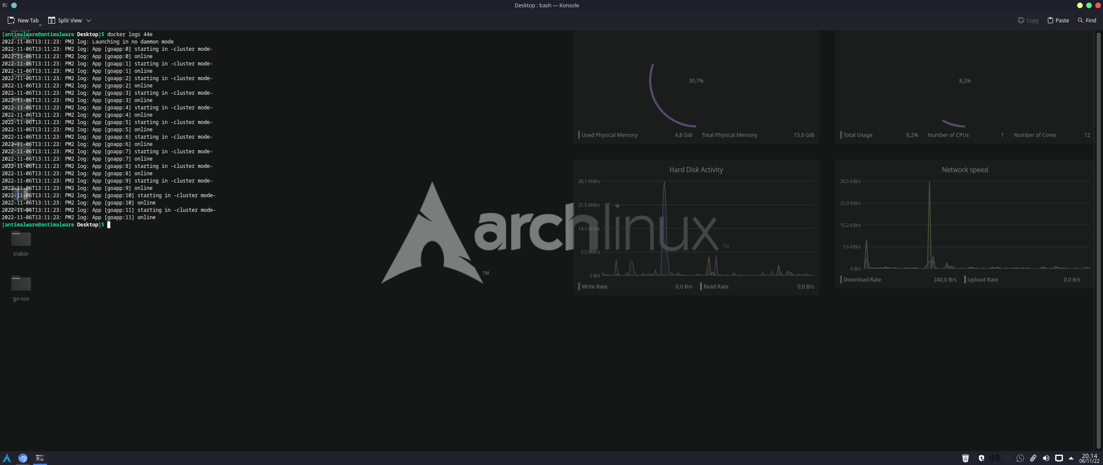
Task: Open the system updates shield icon
Action: (981, 458)
